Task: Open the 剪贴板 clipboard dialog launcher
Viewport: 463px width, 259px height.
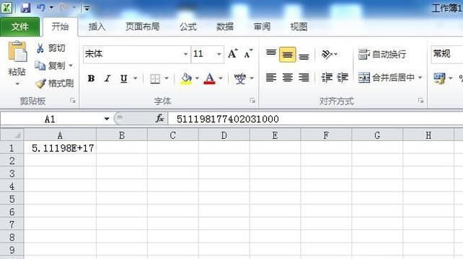Action: [73, 101]
